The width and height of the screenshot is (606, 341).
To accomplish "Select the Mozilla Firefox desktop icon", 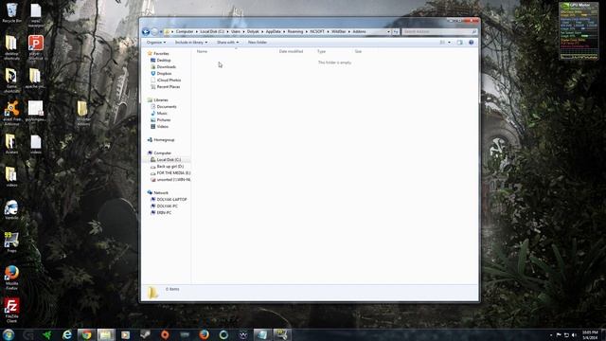I will coord(11,278).
